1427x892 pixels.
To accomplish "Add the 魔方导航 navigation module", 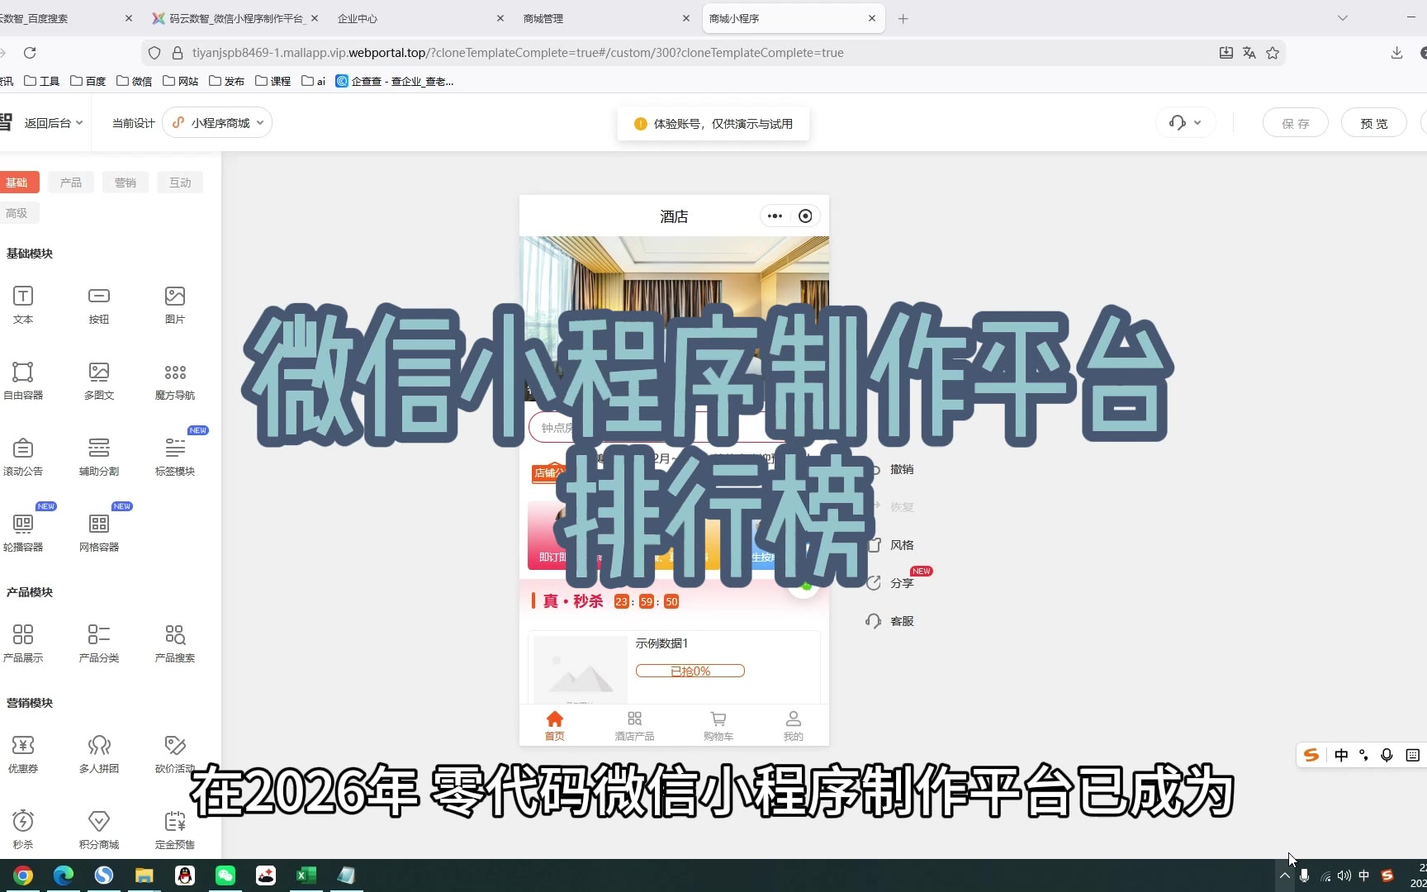I will tap(175, 381).
